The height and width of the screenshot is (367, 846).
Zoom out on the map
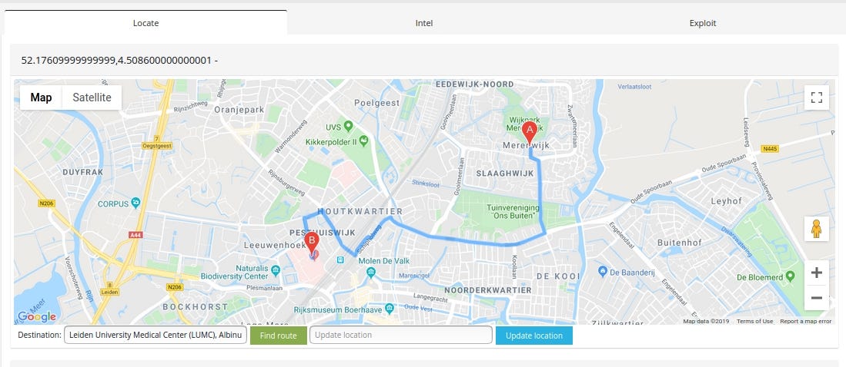click(x=816, y=298)
